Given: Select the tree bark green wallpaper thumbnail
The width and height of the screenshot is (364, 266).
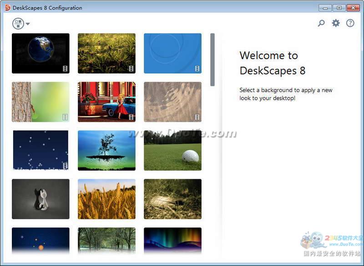Looking at the screenshot, I should (40, 102).
